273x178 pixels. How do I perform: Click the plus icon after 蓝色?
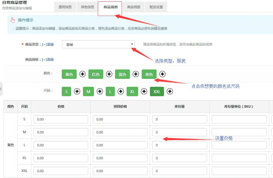coord(136,74)
